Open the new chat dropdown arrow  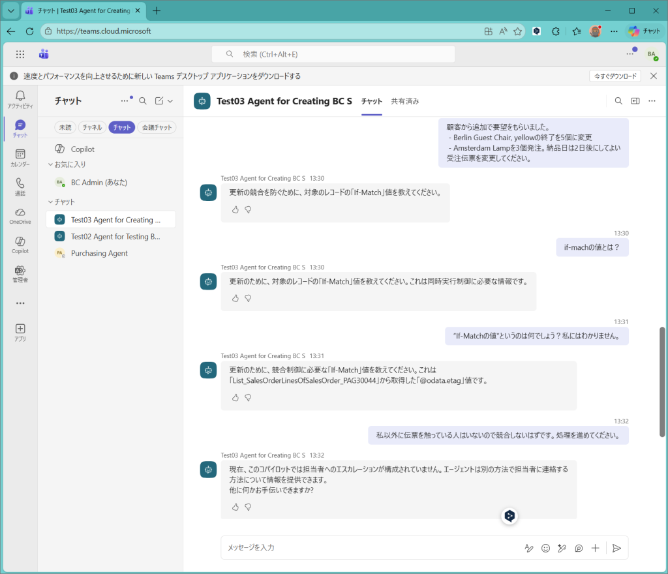170,101
